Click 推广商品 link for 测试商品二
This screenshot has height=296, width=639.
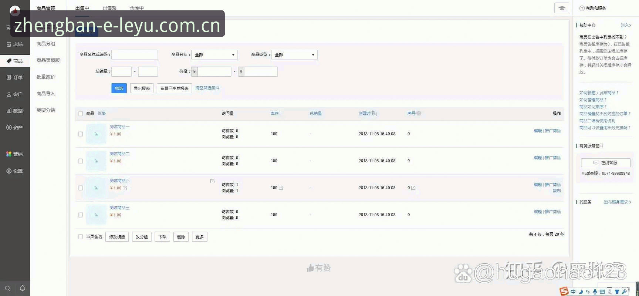pyautogui.click(x=552, y=158)
